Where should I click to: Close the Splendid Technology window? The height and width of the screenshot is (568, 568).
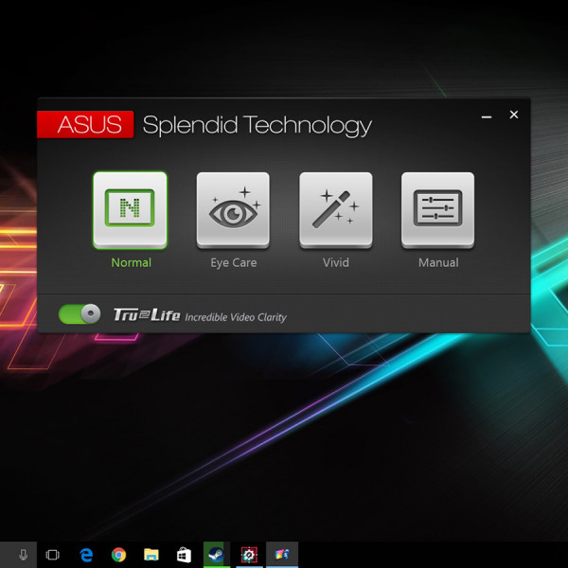point(514,115)
